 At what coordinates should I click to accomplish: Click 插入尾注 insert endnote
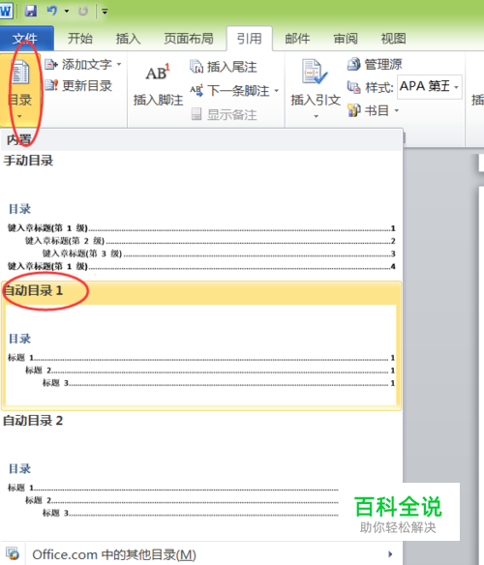tap(224, 67)
